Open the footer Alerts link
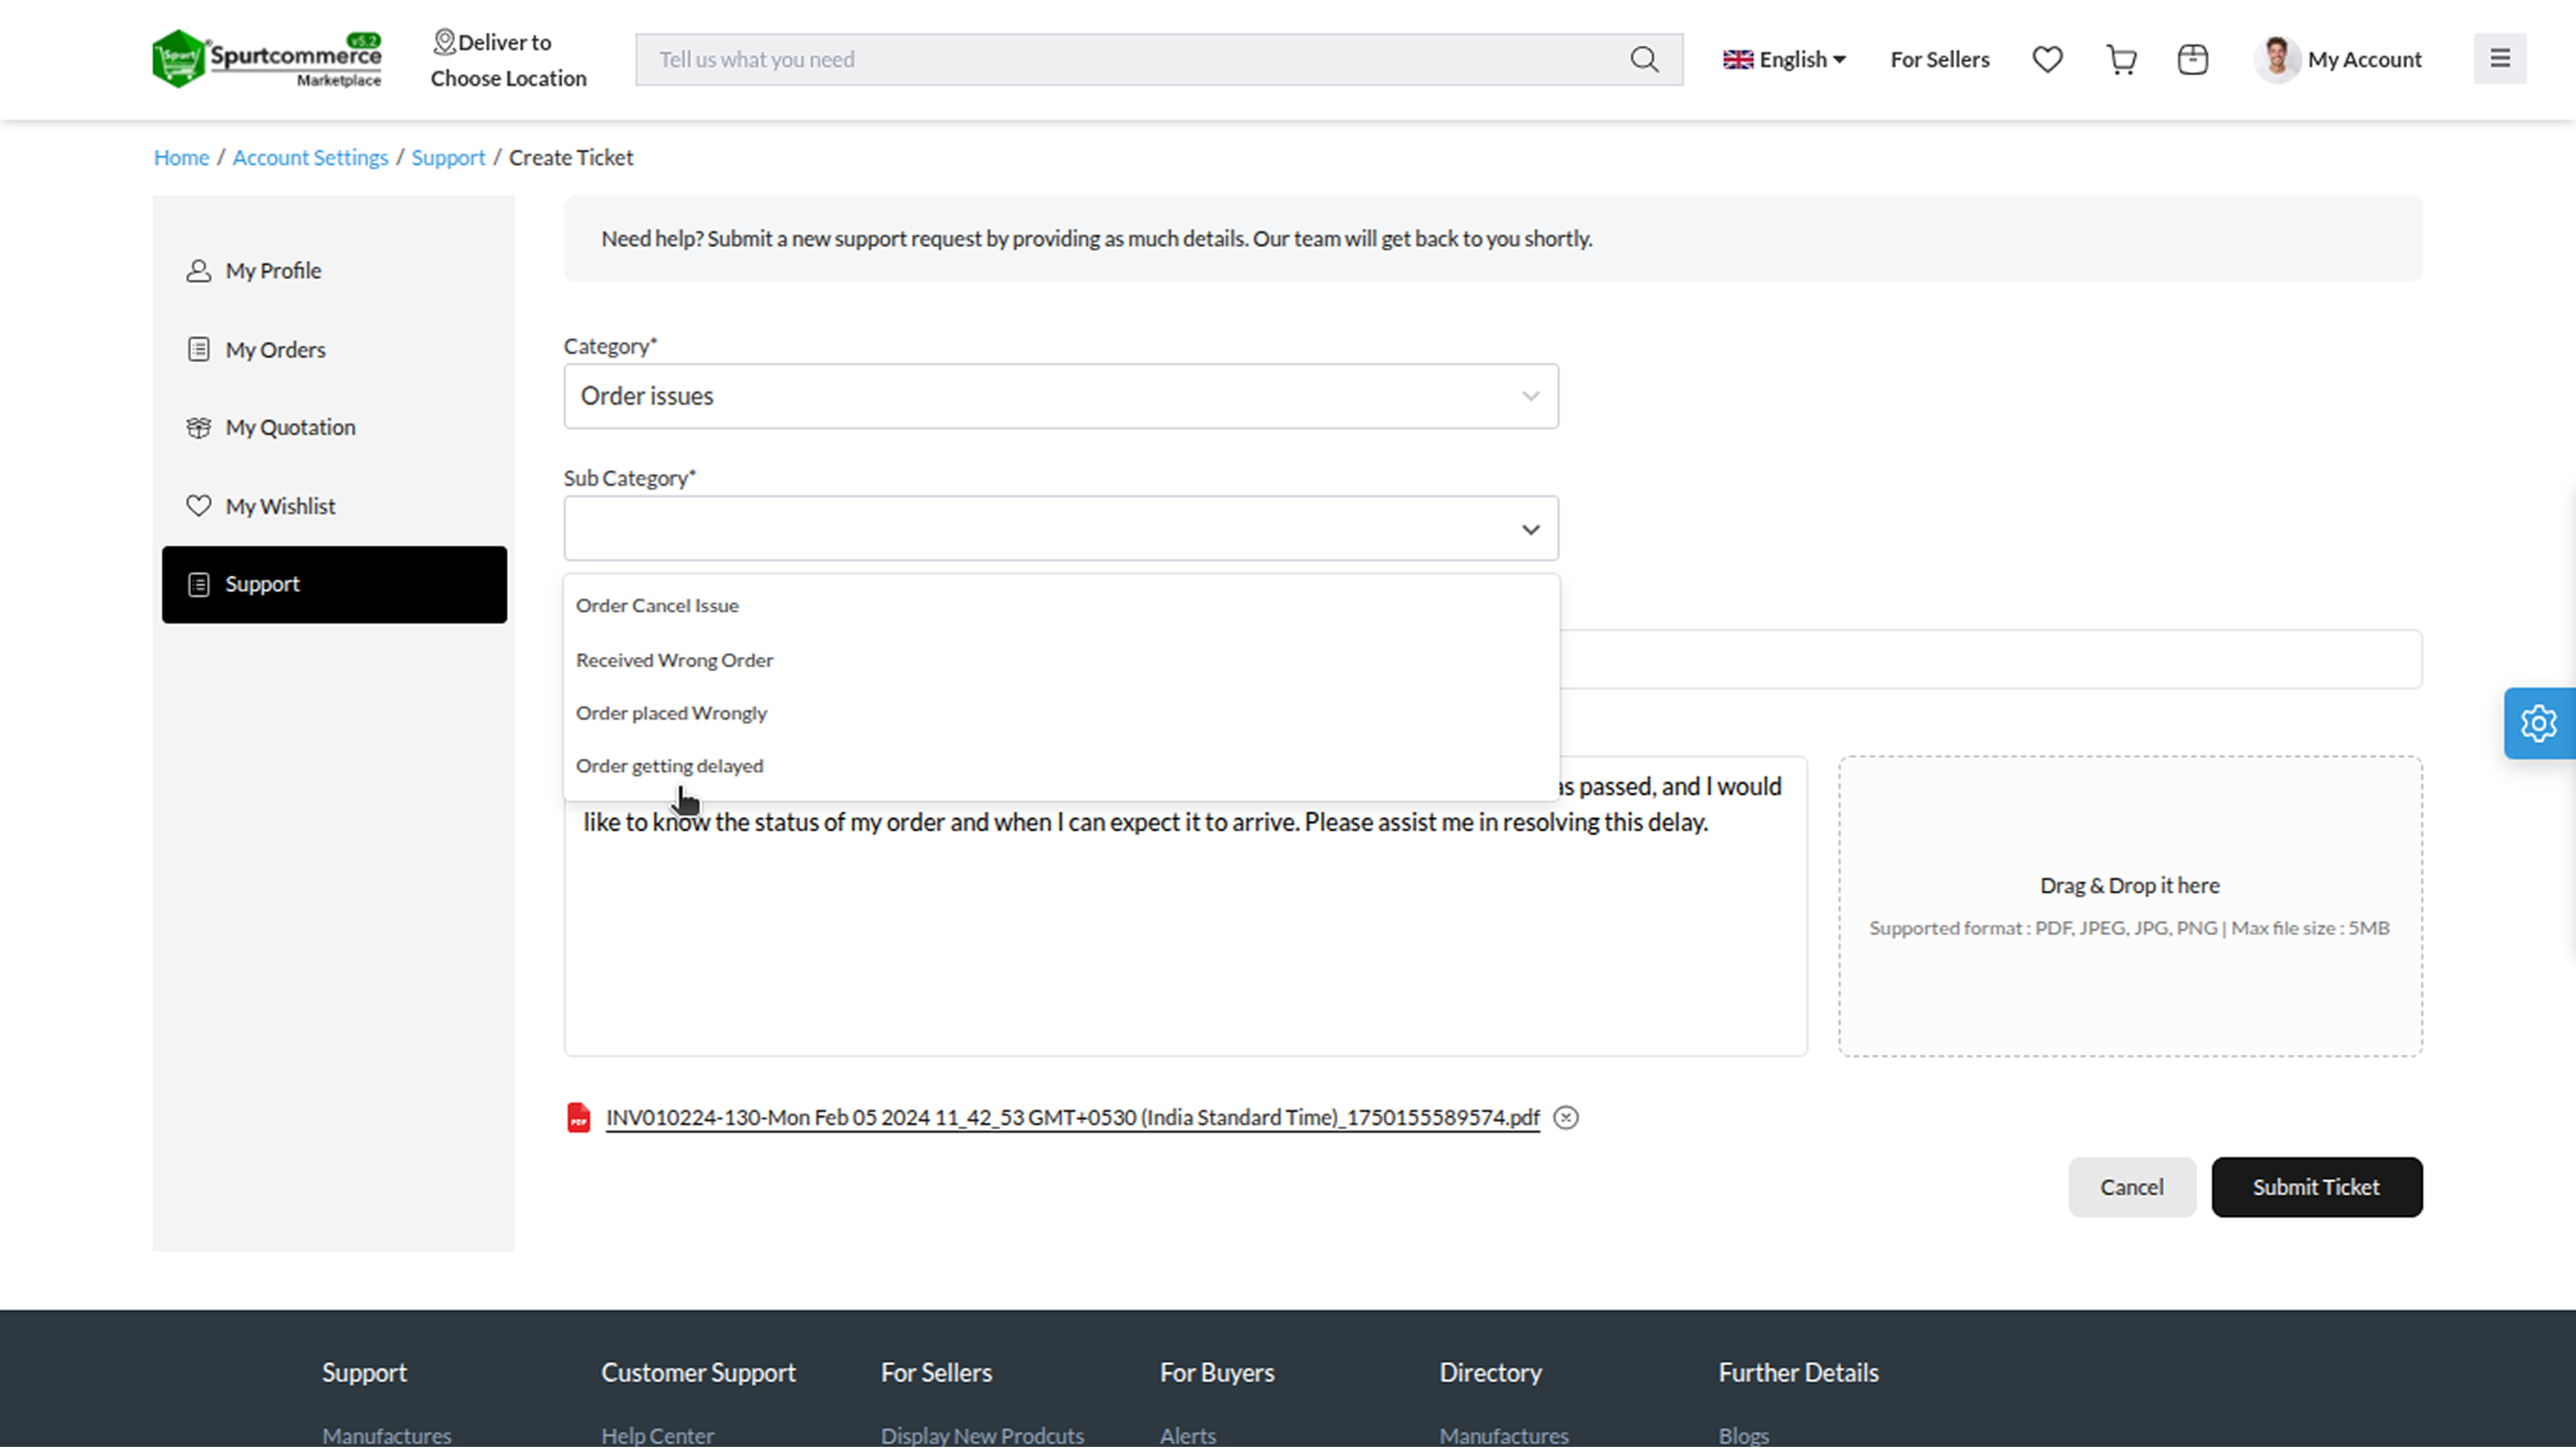2576x1449 pixels. (1187, 1435)
